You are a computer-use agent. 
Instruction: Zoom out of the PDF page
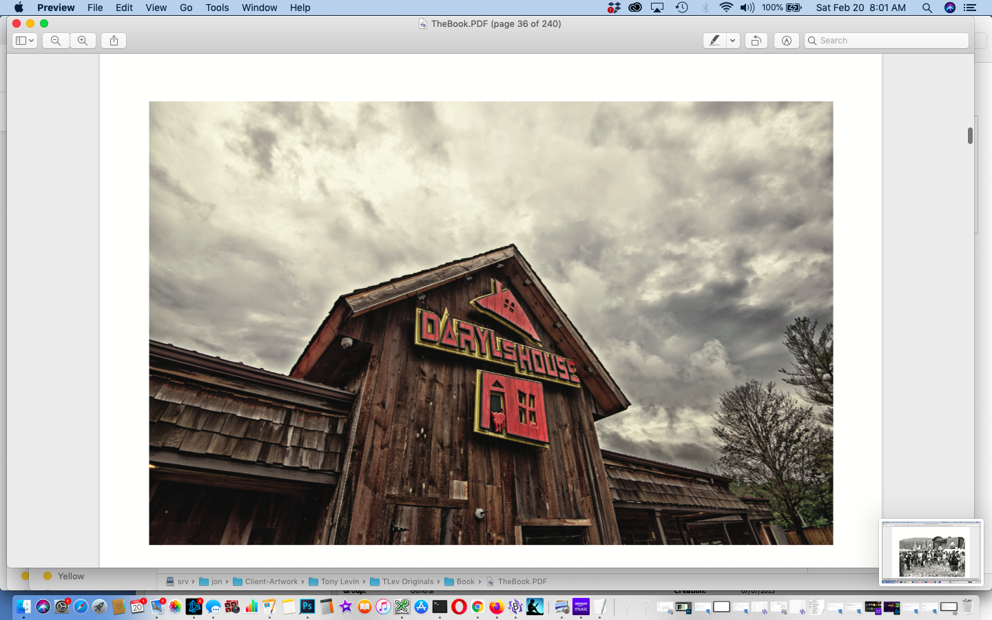pos(56,41)
